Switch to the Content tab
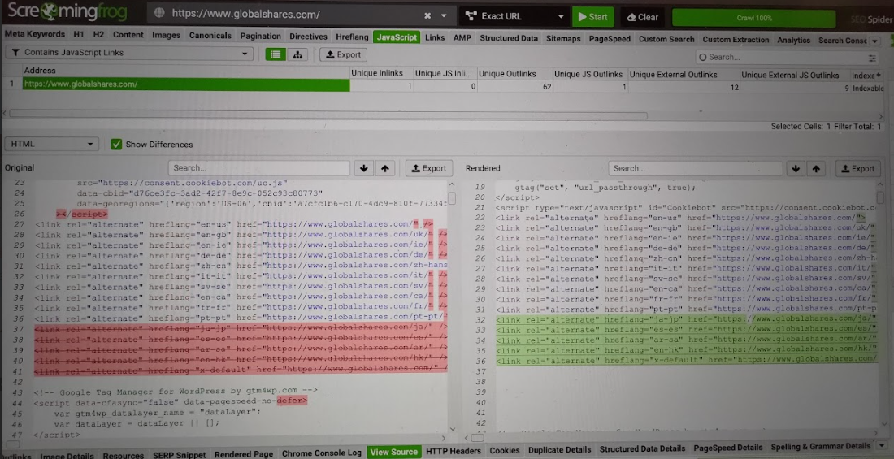Viewport: 894px width, 459px height. point(128,34)
